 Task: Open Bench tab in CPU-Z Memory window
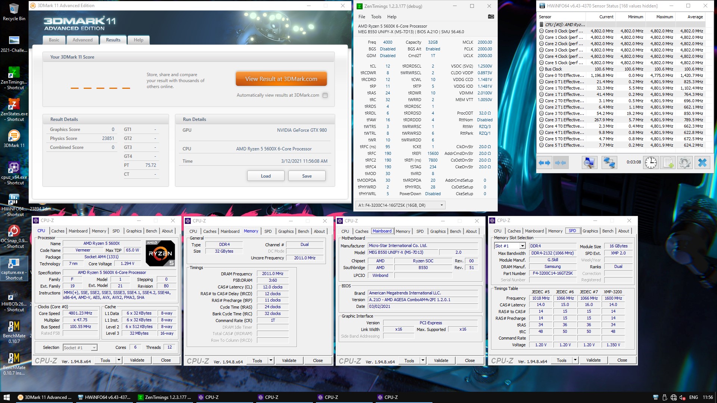pos(304,231)
